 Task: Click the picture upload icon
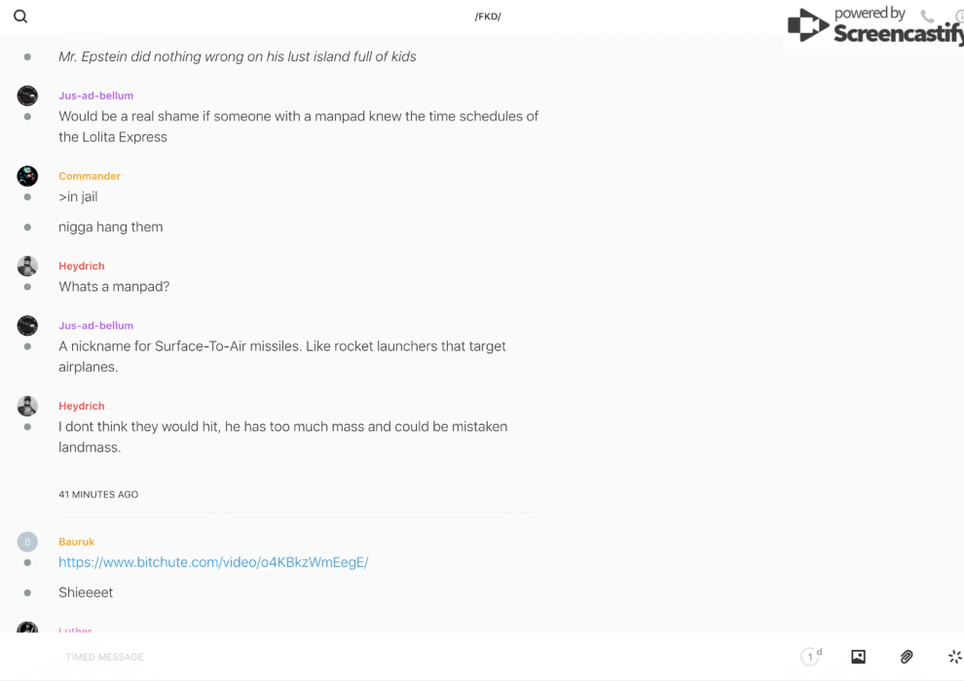tap(858, 657)
